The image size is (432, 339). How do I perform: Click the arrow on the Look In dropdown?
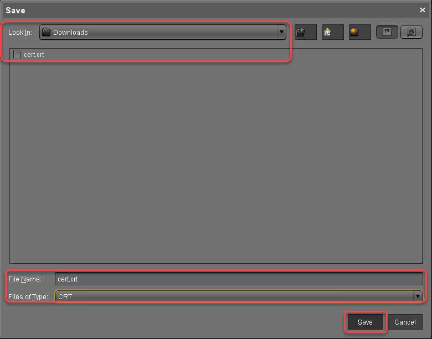281,33
